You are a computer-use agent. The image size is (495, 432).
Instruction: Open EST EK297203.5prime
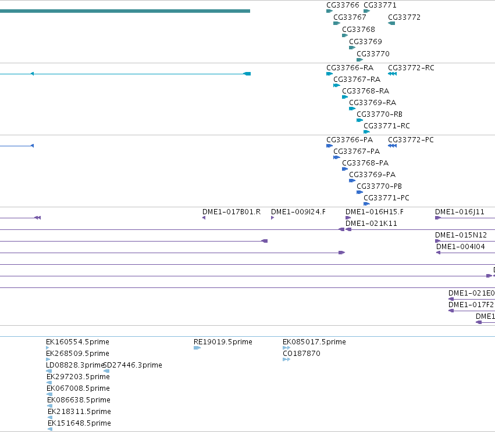(x=78, y=377)
